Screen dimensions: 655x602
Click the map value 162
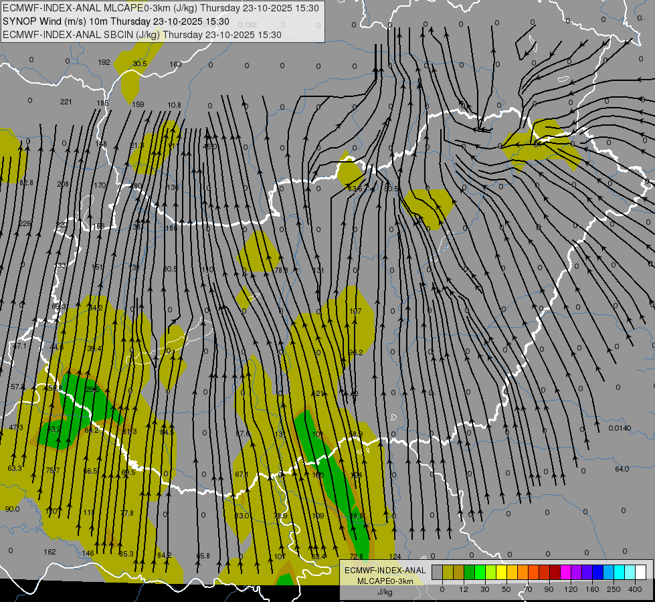(50, 552)
